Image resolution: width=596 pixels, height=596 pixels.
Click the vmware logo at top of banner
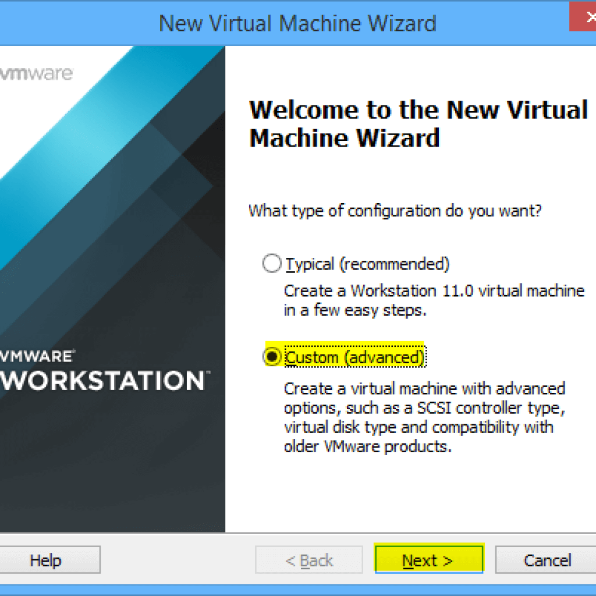click(36, 74)
